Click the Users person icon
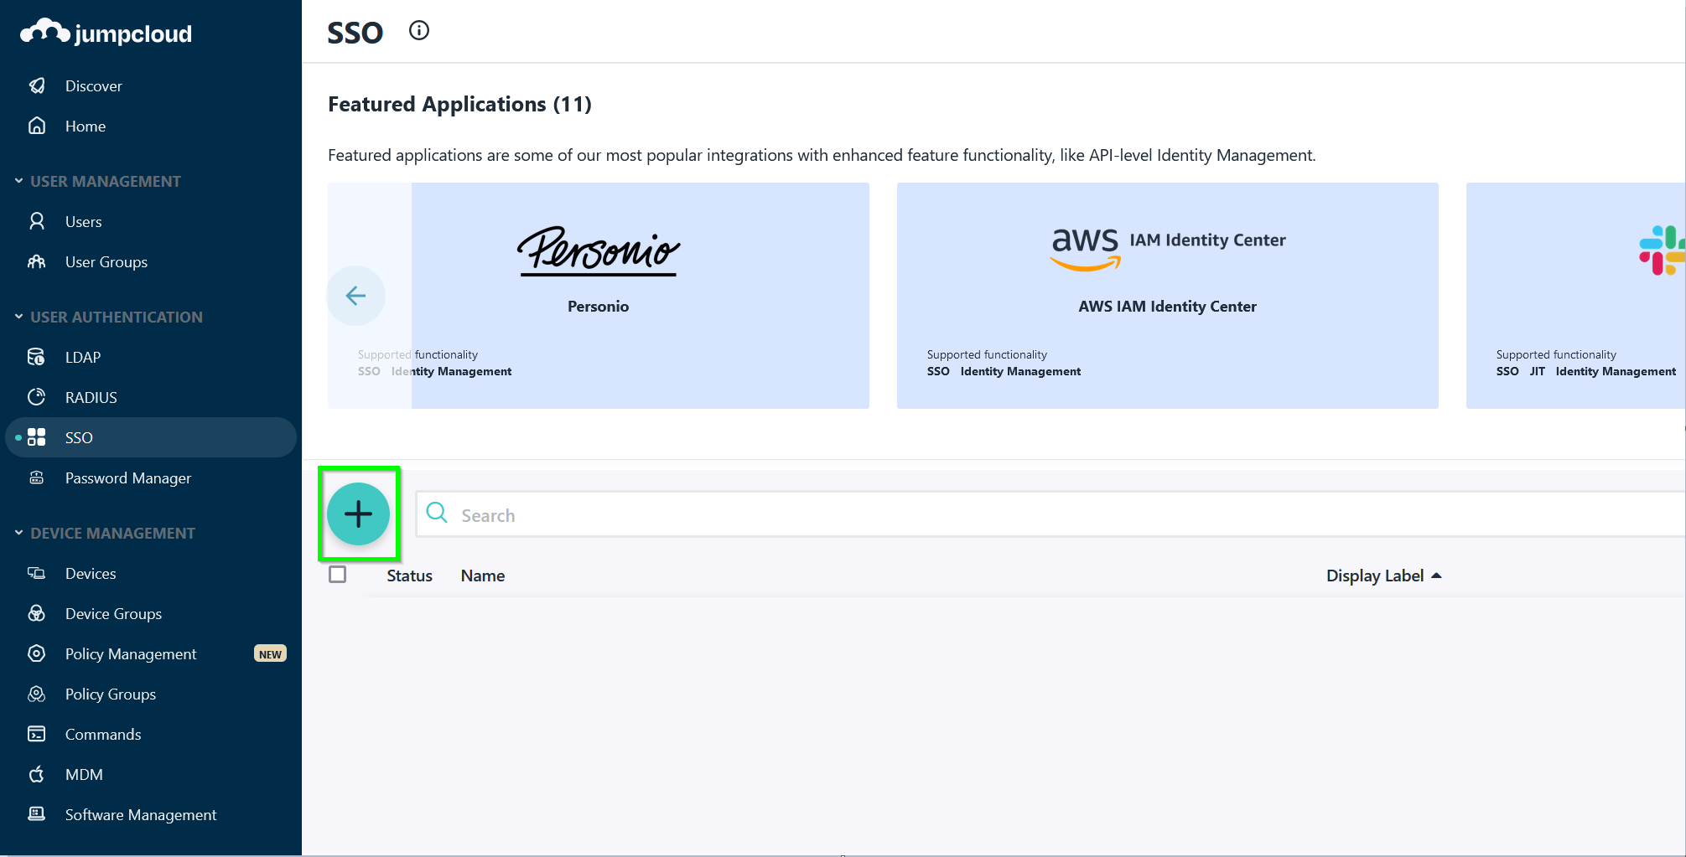 [37, 221]
